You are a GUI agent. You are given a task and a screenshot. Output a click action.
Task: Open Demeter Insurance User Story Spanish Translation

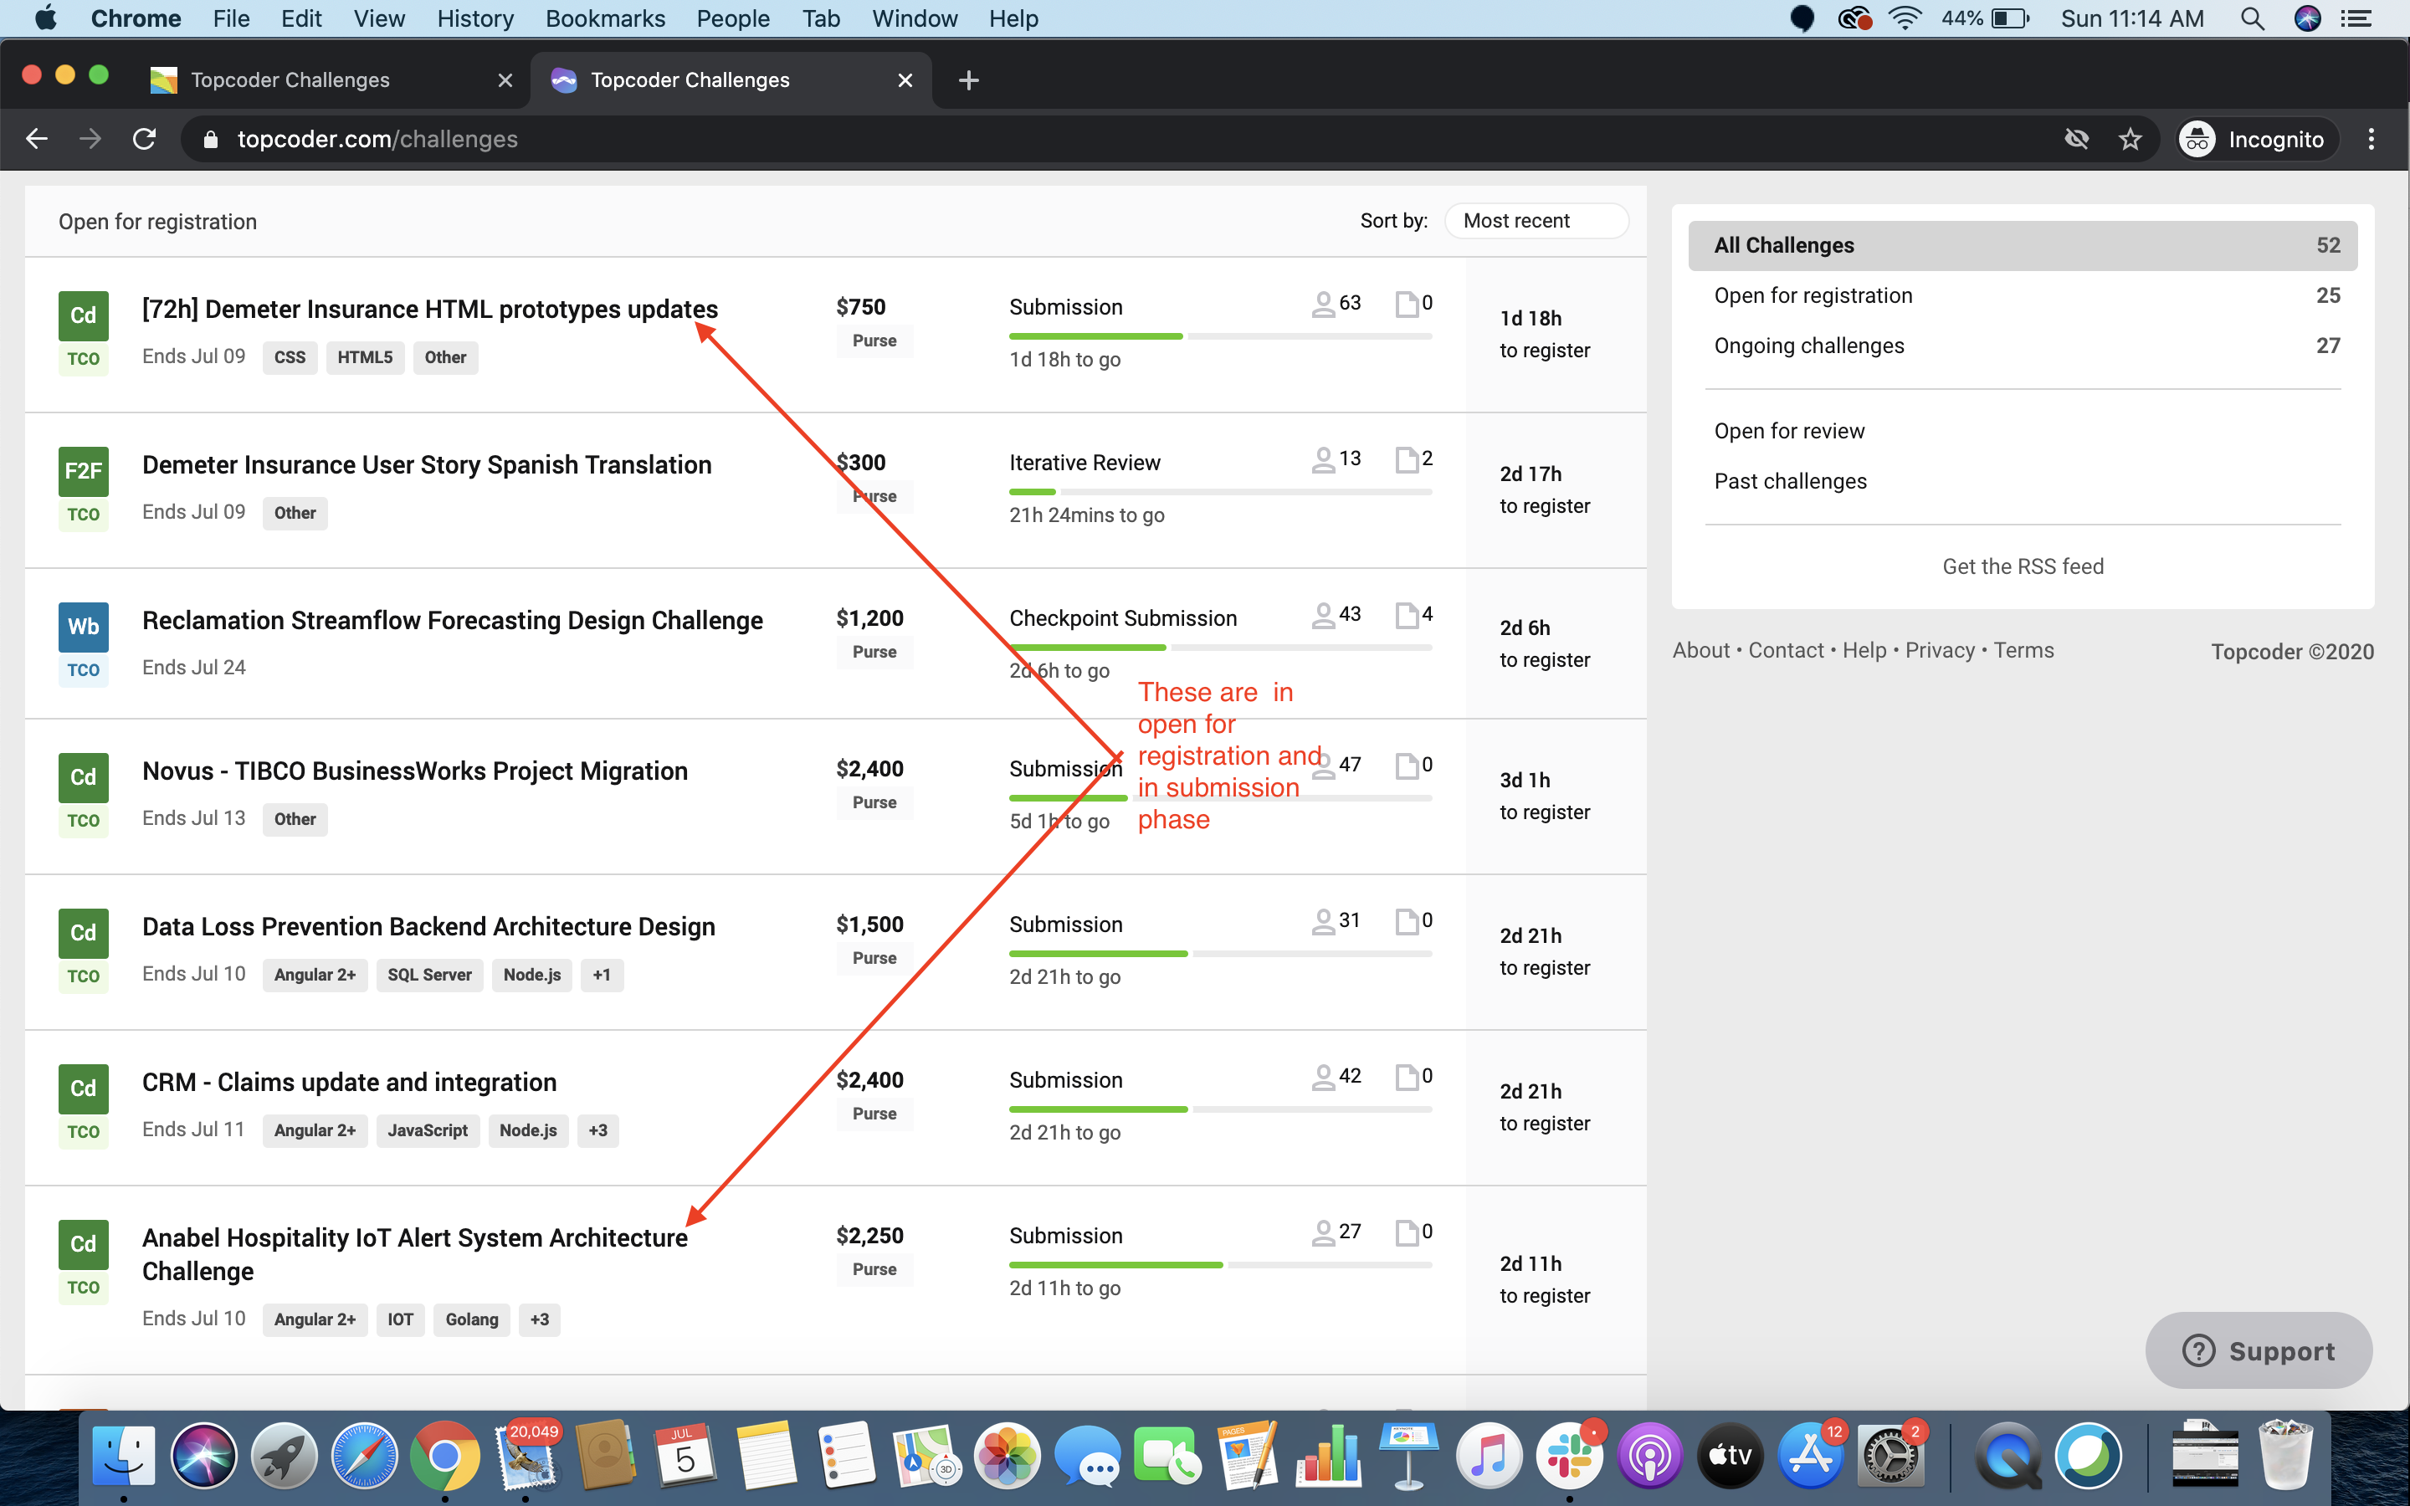point(426,465)
